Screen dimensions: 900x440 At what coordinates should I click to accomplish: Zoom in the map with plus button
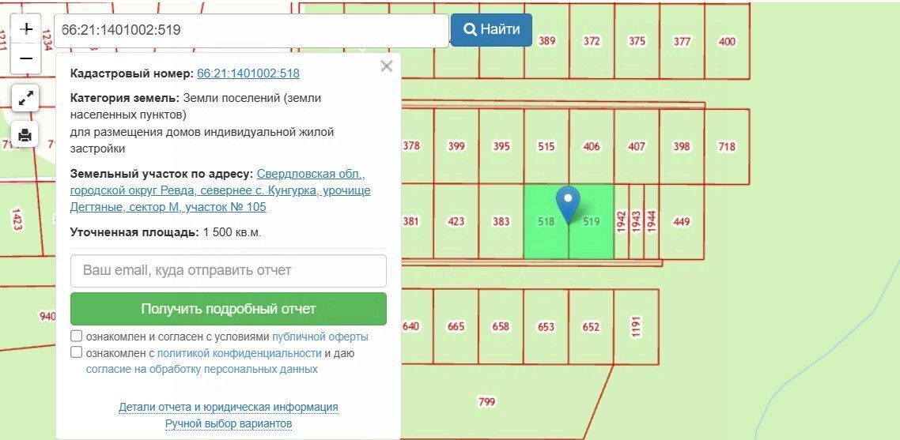26,28
